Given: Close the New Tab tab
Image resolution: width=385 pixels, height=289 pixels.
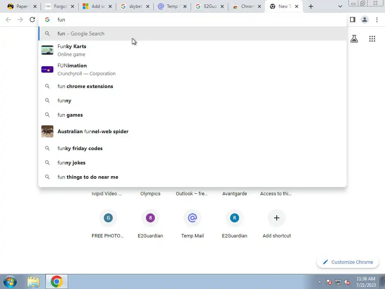Looking at the screenshot, I should tap(297, 7).
